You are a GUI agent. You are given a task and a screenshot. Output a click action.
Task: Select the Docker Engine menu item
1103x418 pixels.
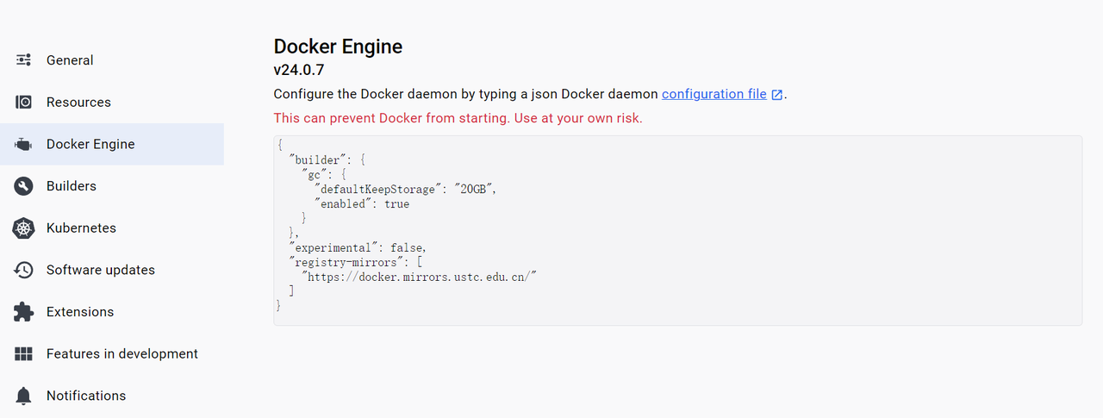(x=112, y=144)
